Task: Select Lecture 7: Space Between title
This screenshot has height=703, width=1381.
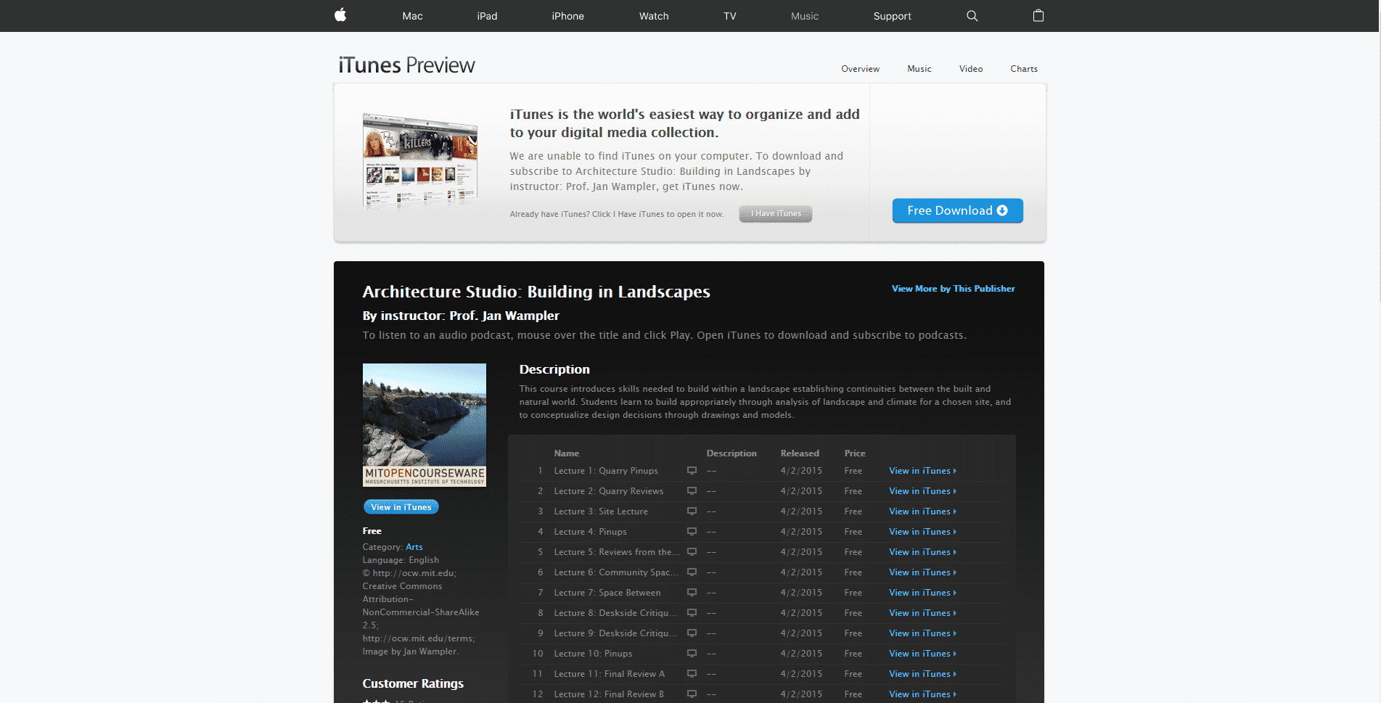Action: [x=607, y=593]
